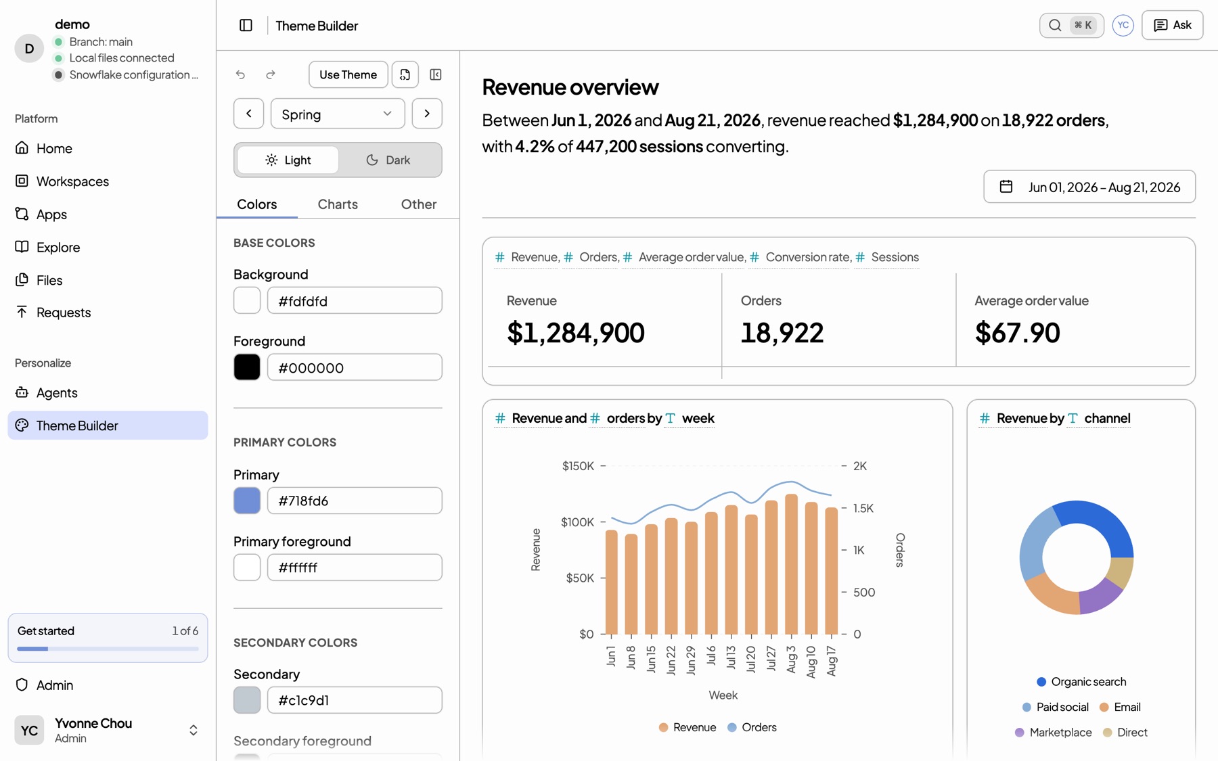The image size is (1218, 761).
Task: Open Requests in the sidebar
Action: [x=108, y=313]
